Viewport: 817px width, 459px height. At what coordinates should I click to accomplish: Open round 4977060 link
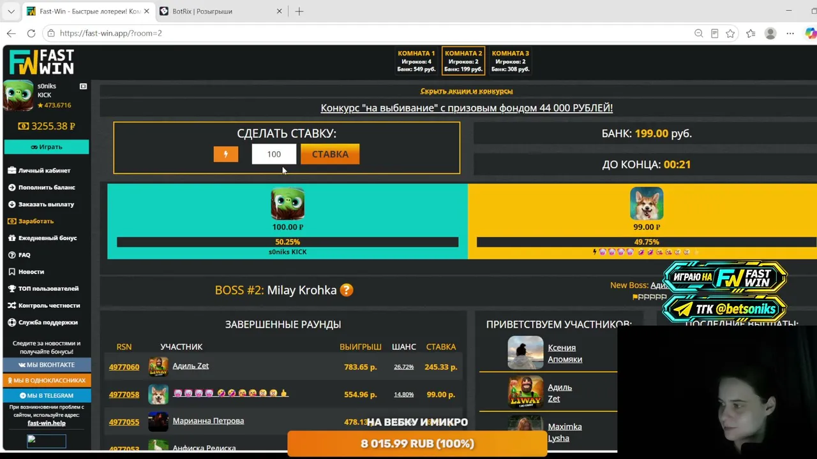point(124,367)
